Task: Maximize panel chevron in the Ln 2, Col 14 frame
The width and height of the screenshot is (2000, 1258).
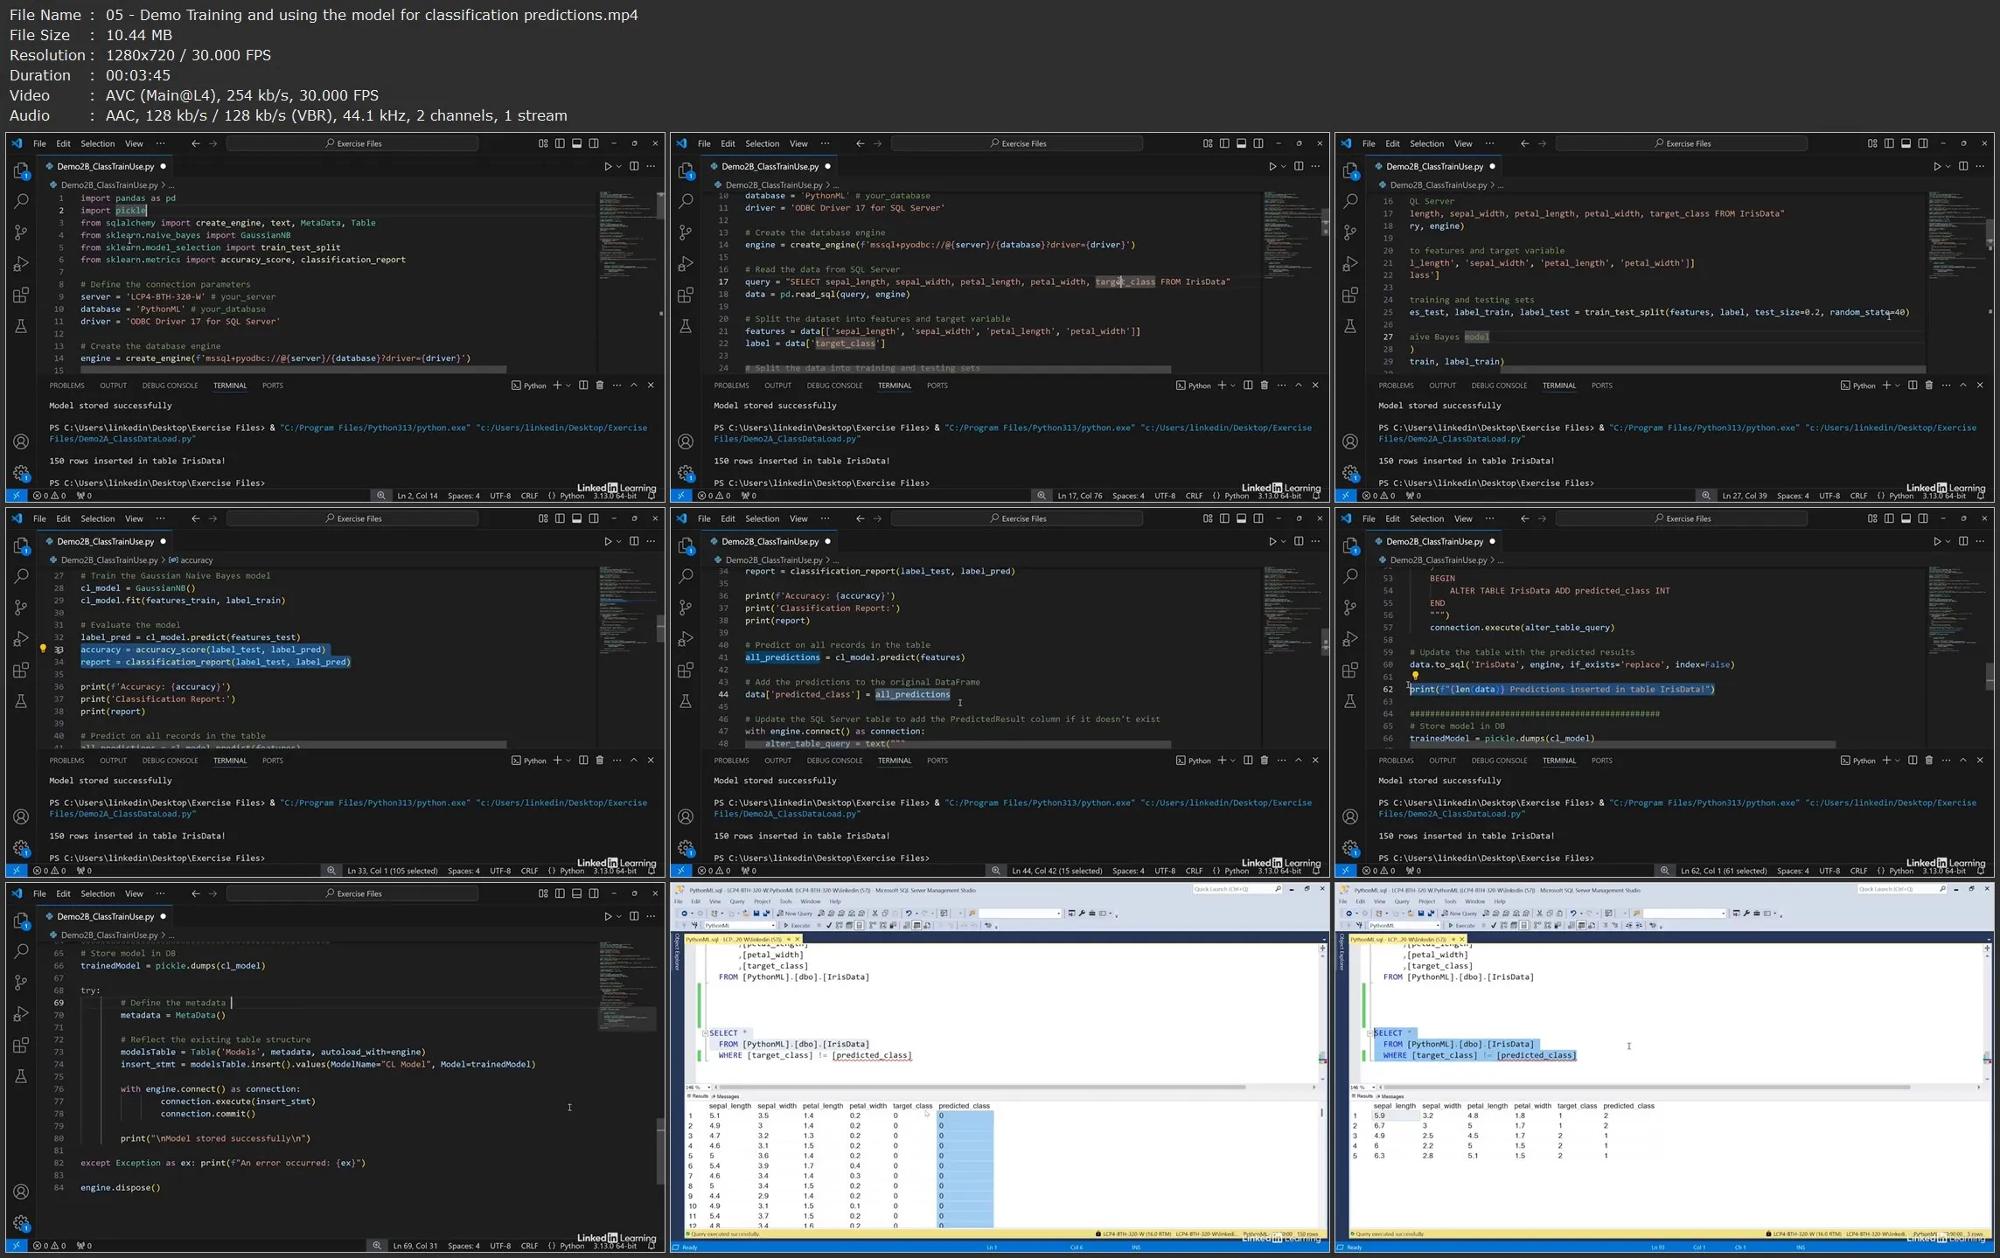Action: tap(634, 386)
